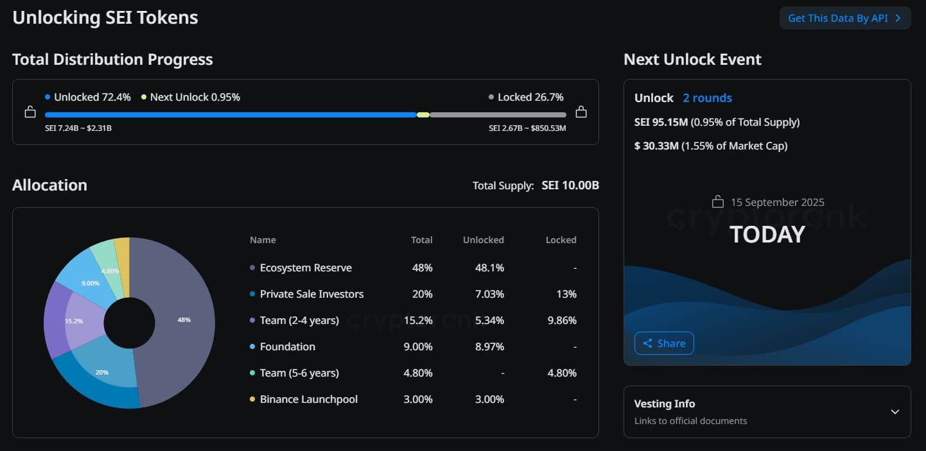
Task: Open the 2 rounds link
Action: (707, 98)
